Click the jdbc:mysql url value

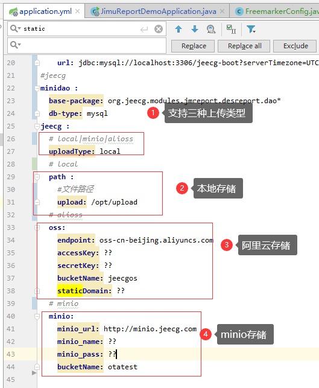[198, 63]
